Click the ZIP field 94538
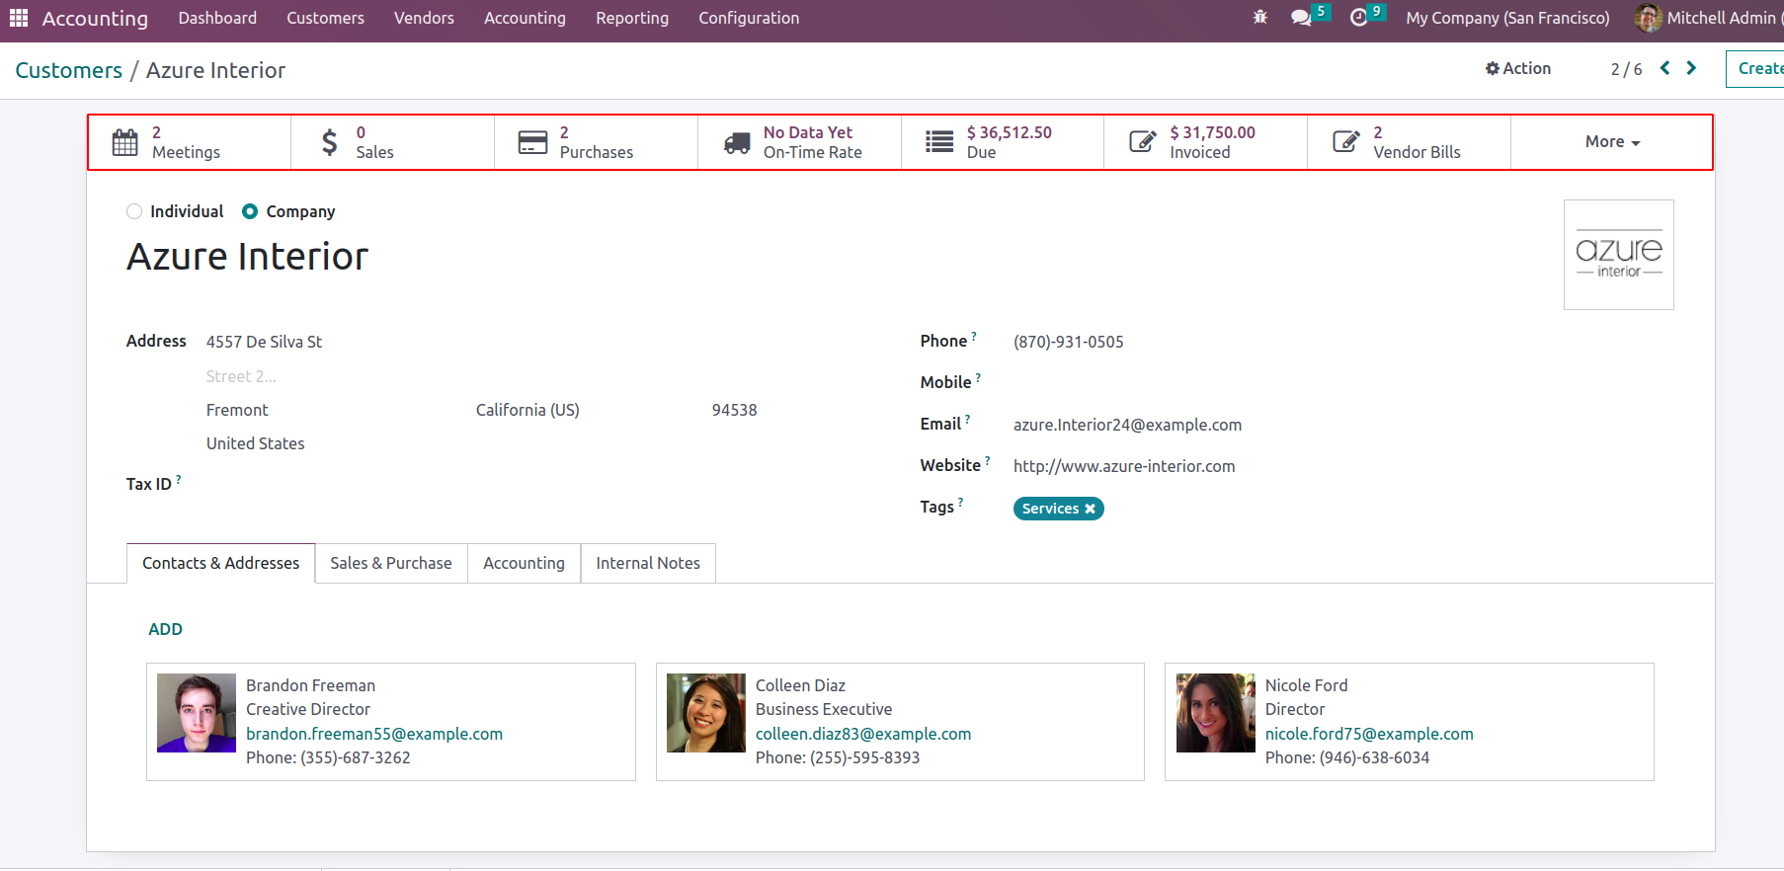The image size is (1784, 871). point(735,410)
